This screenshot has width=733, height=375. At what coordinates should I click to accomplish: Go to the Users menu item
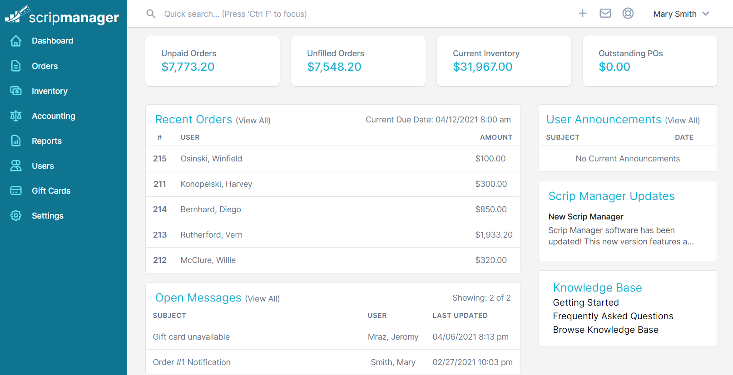43,166
